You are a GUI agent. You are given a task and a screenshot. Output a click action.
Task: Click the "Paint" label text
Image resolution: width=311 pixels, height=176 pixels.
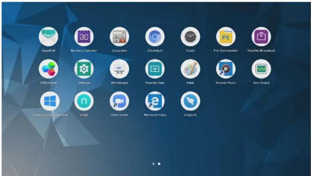coord(190,83)
